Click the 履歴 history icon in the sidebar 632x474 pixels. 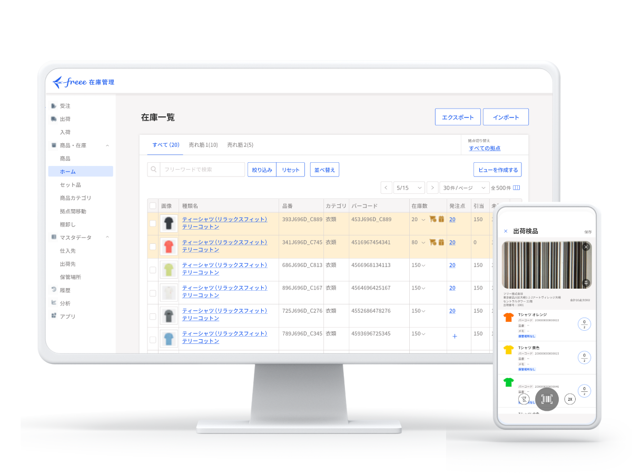54,290
